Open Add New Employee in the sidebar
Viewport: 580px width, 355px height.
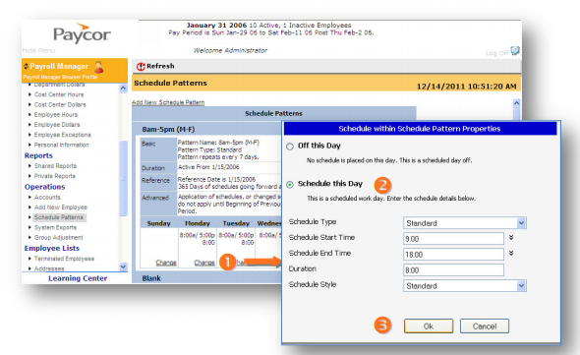(x=61, y=207)
